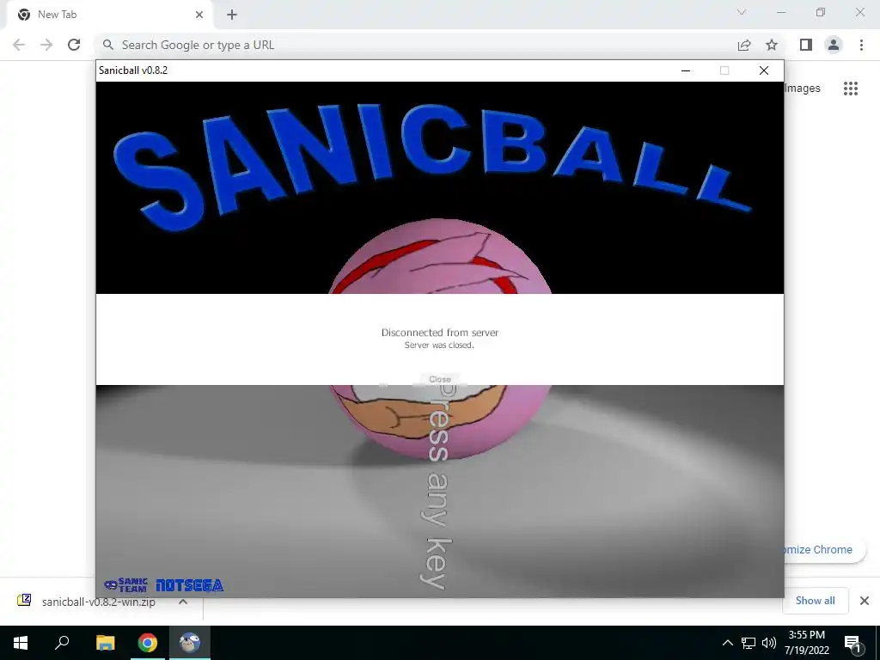Open File Explorer from the taskbar
Screen dimensions: 880x660
pyautogui.click(x=105, y=643)
